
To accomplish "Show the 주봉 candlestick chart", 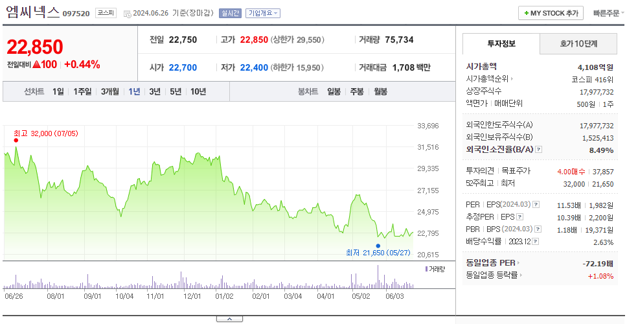I will coord(357,91).
